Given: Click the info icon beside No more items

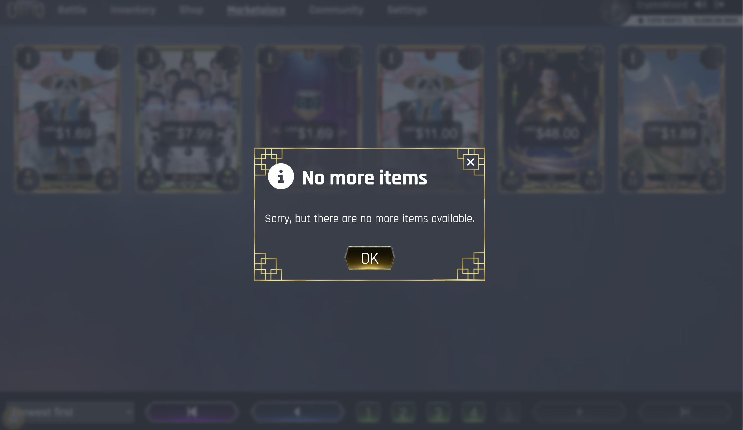Looking at the screenshot, I should pos(281,176).
